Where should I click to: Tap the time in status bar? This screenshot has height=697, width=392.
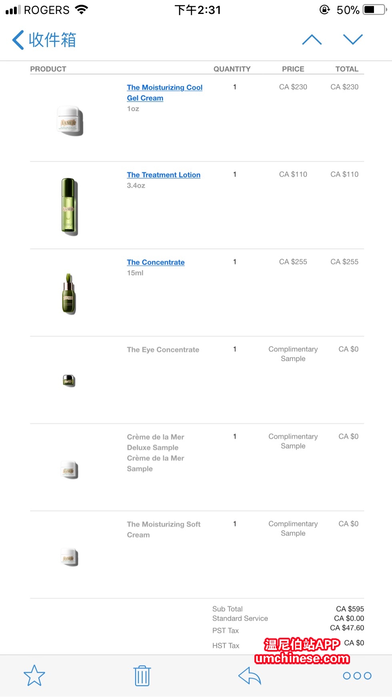click(198, 10)
